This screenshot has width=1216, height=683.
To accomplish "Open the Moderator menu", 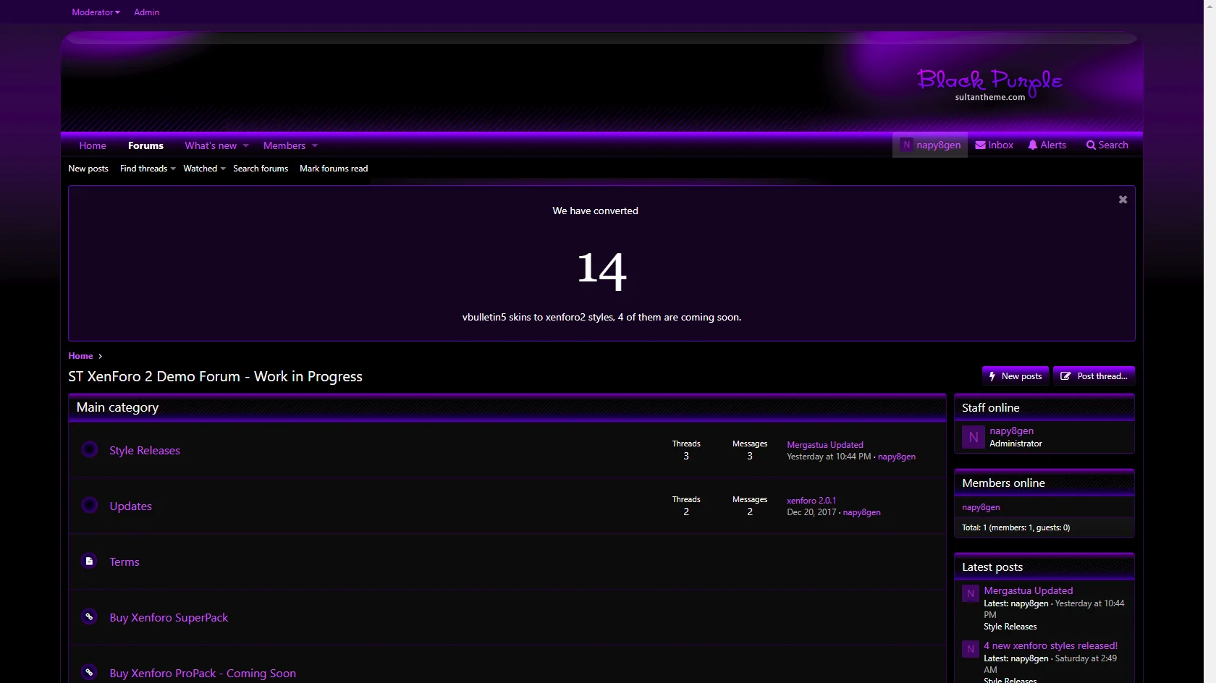I will [95, 12].
